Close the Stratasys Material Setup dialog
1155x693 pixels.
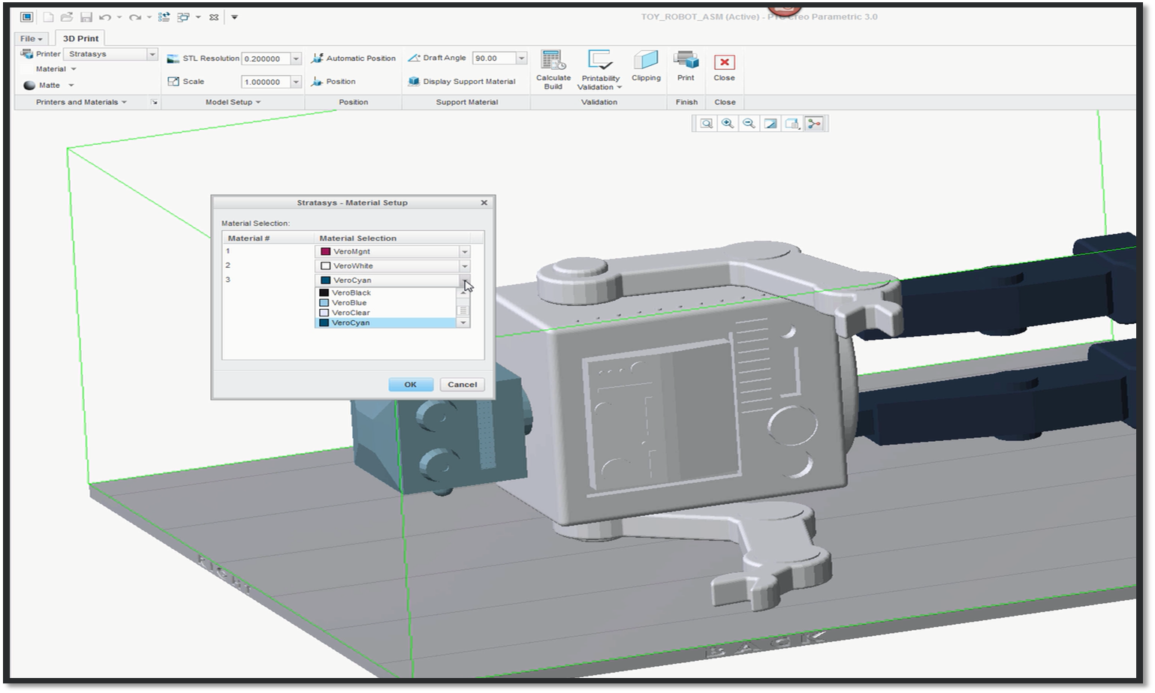484,202
